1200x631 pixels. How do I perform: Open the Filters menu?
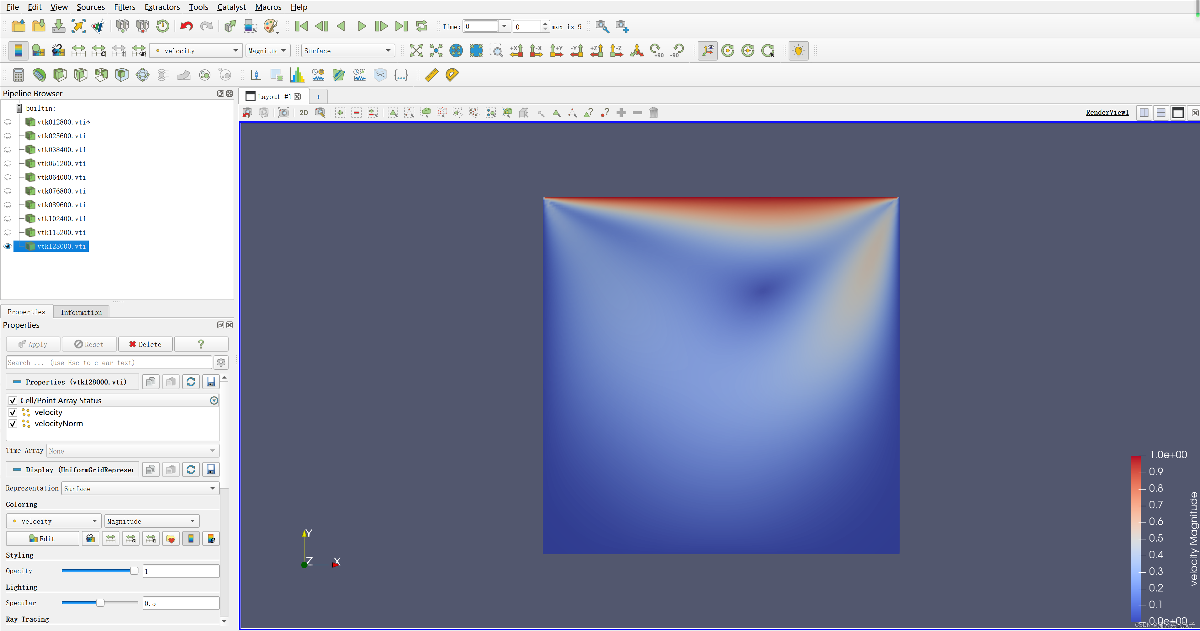click(x=124, y=7)
